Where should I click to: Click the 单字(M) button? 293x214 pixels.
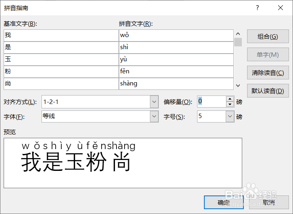268,54
